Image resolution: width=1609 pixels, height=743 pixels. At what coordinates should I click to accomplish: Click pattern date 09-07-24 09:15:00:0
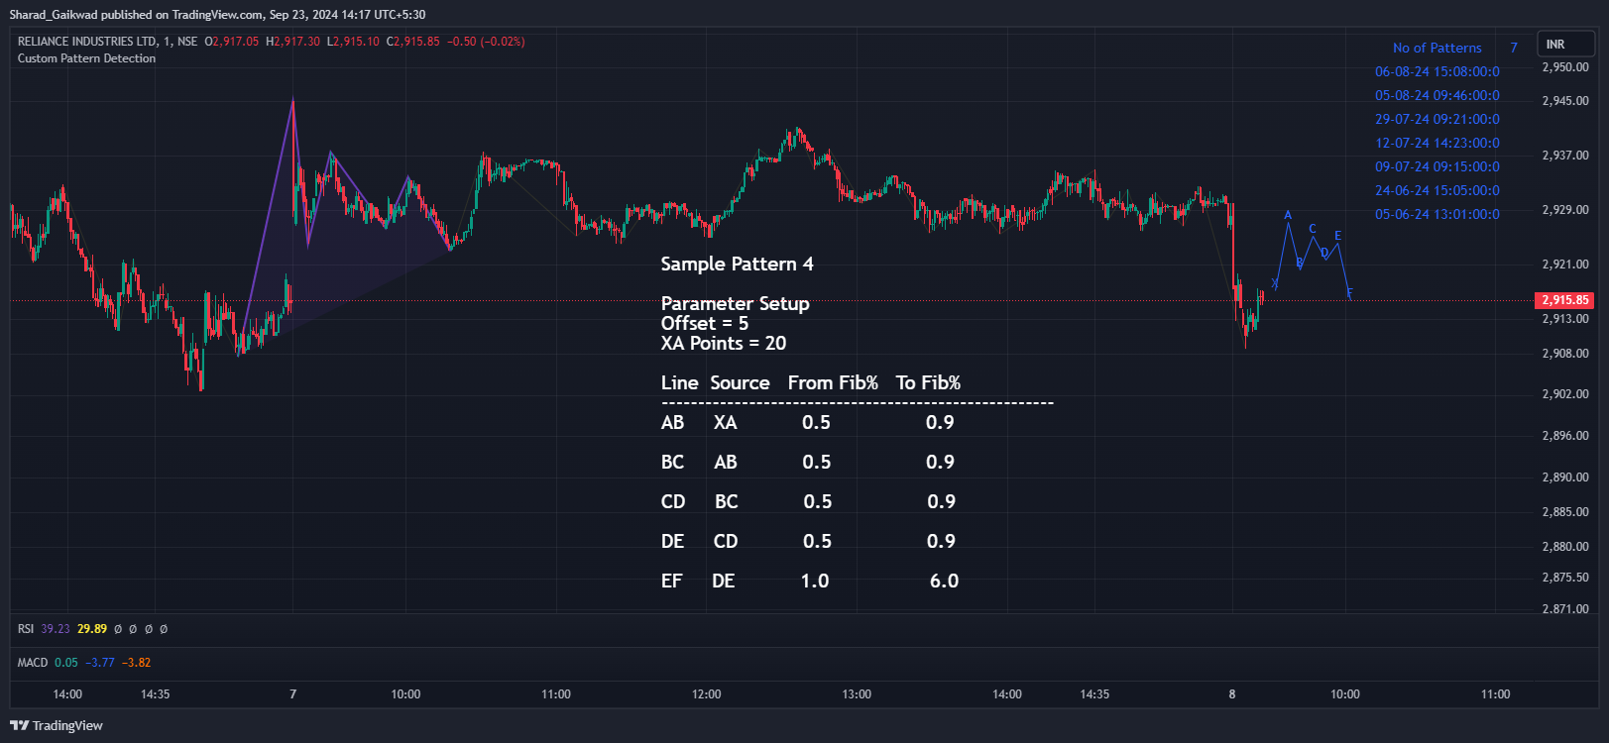[x=1437, y=166]
